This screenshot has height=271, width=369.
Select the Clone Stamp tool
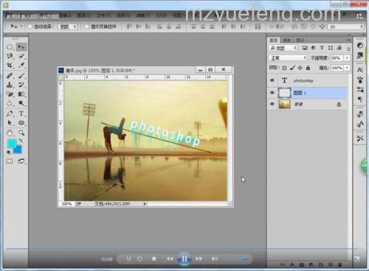pos(10,85)
